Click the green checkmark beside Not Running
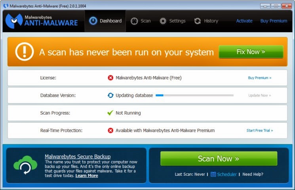Image resolution: width=295 pixels, height=190 pixels. pos(110,113)
